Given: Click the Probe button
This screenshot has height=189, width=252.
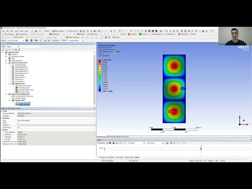Looking at the screenshot, I should (x=56, y=40).
